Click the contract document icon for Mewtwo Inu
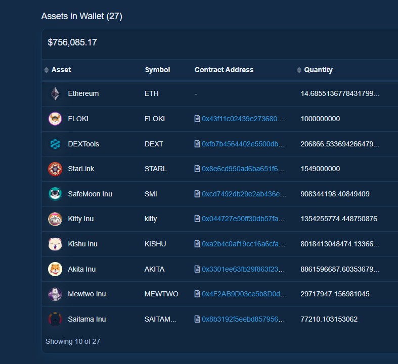This screenshot has width=398, height=364. pyautogui.click(x=197, y=294)
